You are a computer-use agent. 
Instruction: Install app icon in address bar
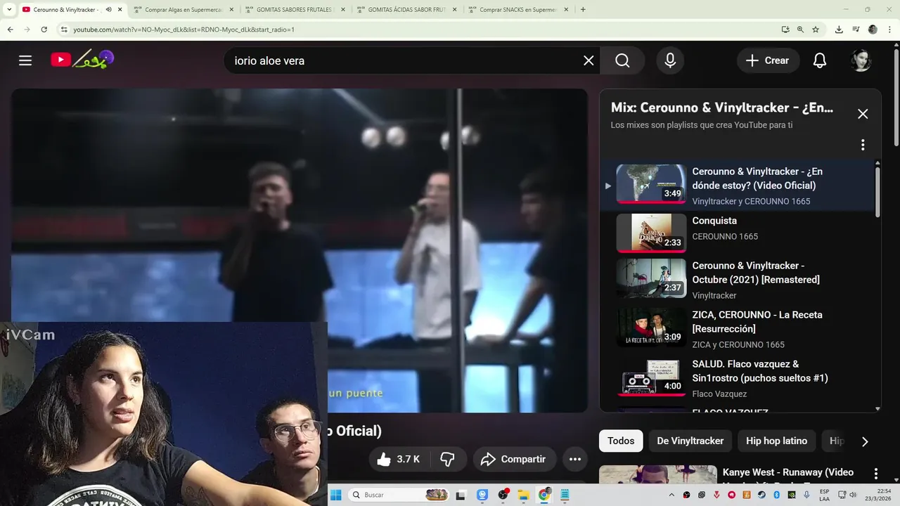point(785,30)
